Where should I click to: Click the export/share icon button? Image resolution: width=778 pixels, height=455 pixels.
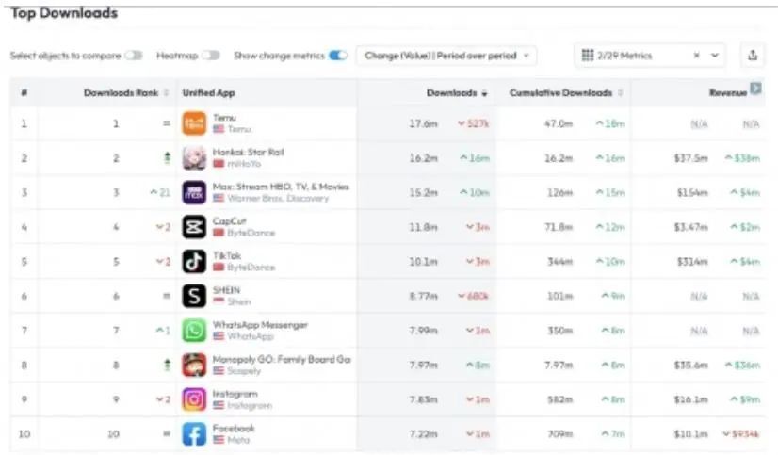point(753,56)
